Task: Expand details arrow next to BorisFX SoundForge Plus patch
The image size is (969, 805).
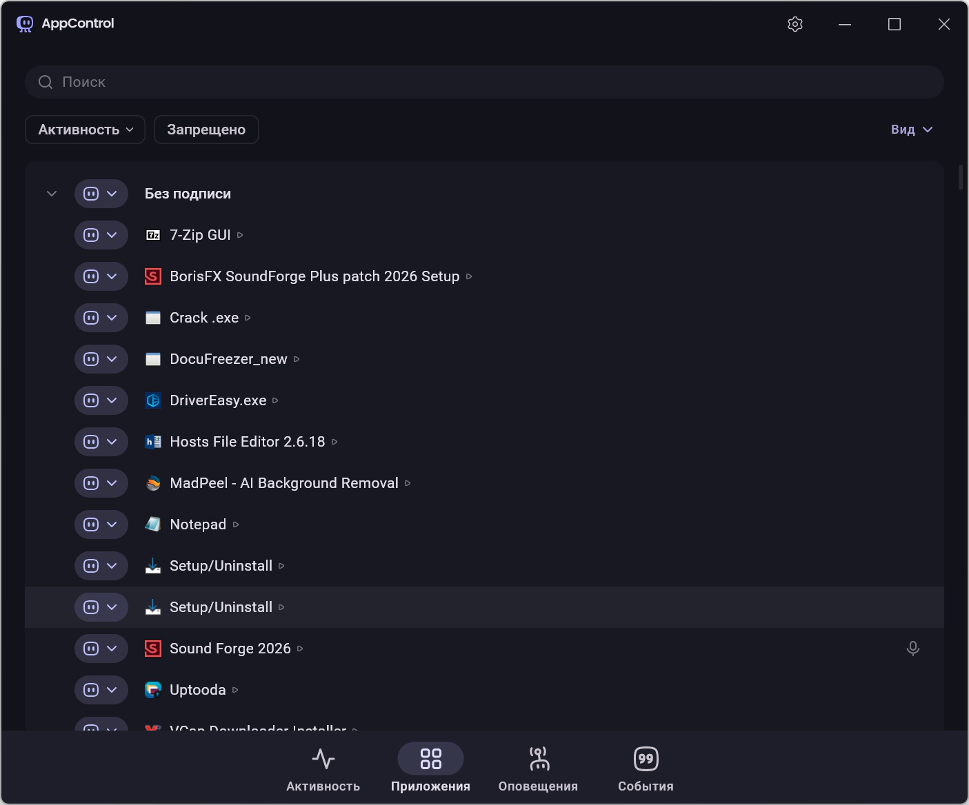Action: (469, 276)
